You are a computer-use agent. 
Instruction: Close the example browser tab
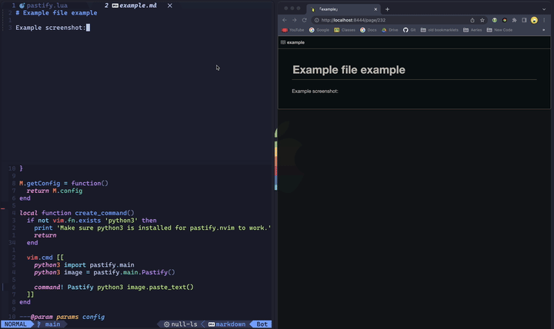point(375,9)
